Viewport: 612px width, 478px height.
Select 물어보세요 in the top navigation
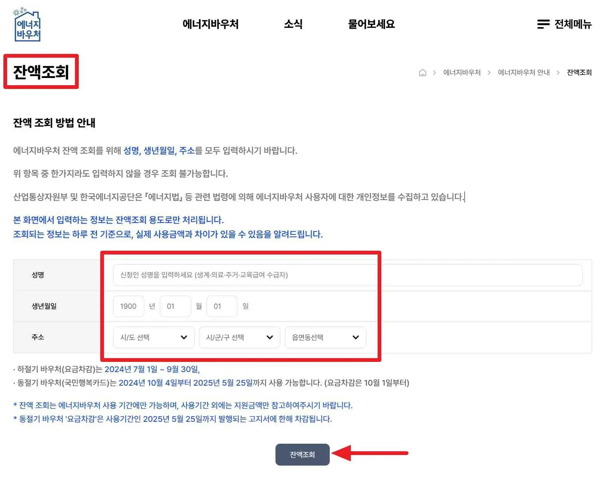(372, 24)
